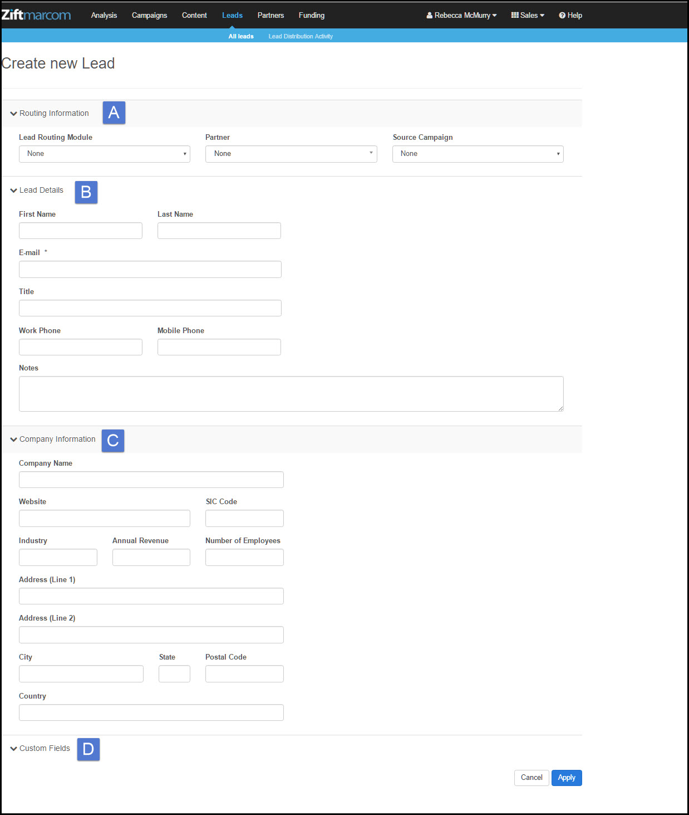Open the Partner dropdown

(x=291, y=154)
